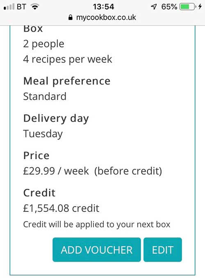Tap the 4 recipes per week text
The height and width of the screenshot is (278, 205).
pos(68,59)
